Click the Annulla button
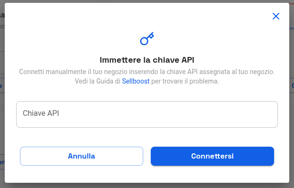The image size is (294, 188). coord(82,156)
